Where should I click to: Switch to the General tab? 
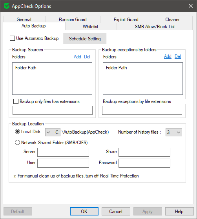tap(24, 20)
